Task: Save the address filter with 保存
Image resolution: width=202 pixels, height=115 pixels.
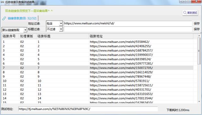Action: [197, 23]
